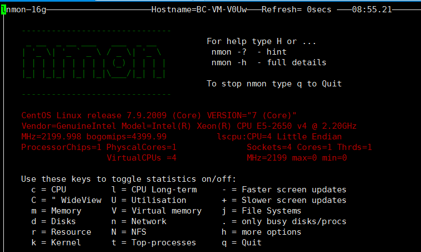Click the green cursor block at top-left
The width and height of the screenshot is (421, 252).
[3, 10]
